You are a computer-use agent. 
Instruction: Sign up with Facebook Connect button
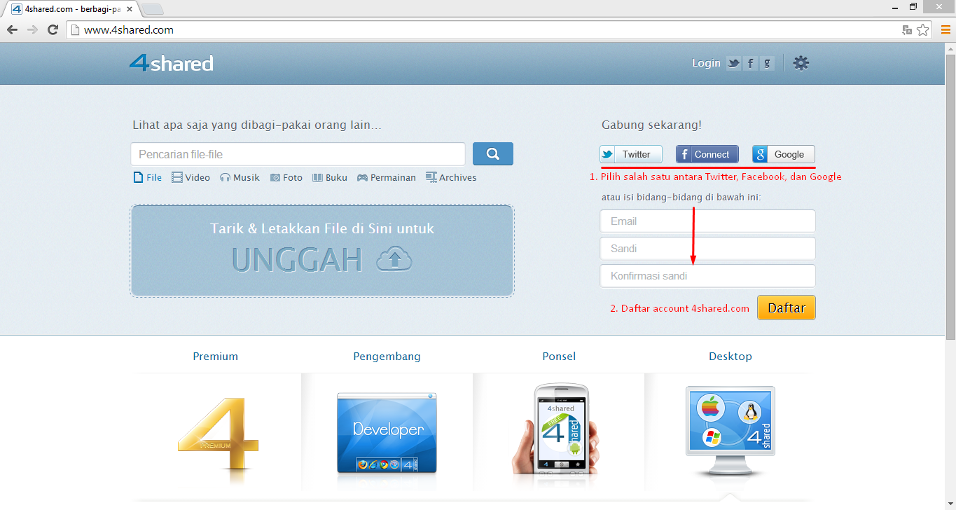707,154
